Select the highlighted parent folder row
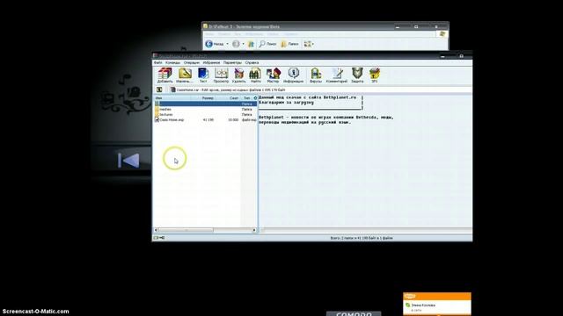The height and width of the screenshot is (316, 563). click(x=205, y=104)
